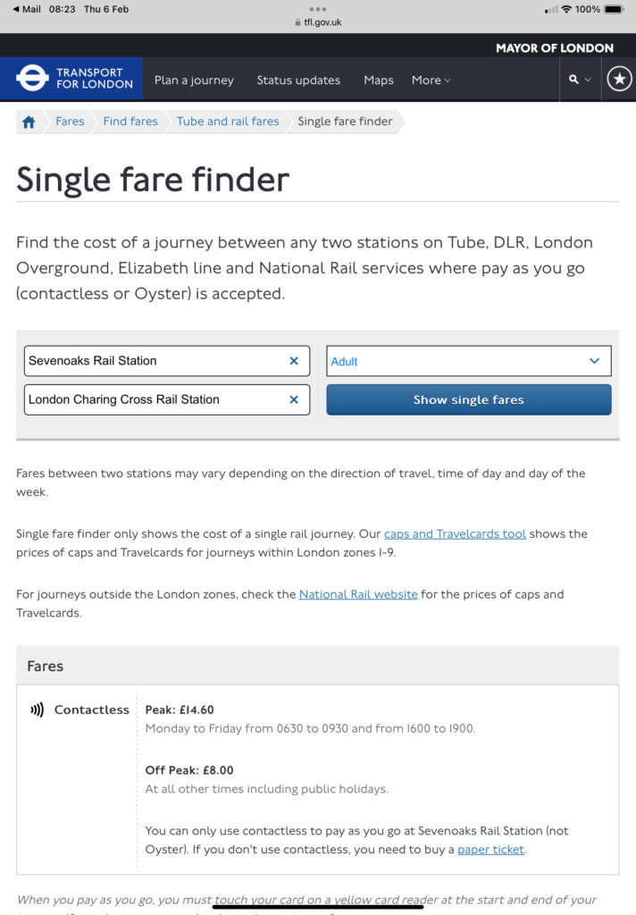Tap the three-dot multitasking indicator
636x915 pixels.
pyautogui.click(x=318, y=9)
